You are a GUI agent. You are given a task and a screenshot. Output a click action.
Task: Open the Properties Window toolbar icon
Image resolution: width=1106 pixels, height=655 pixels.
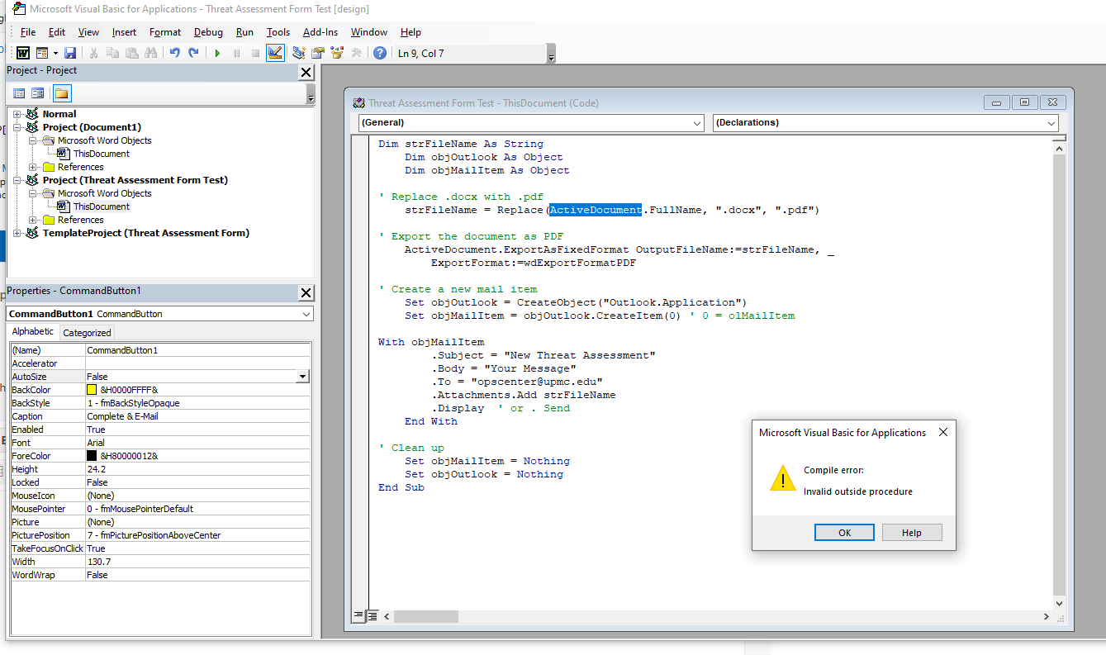click(x=318, y=53)
